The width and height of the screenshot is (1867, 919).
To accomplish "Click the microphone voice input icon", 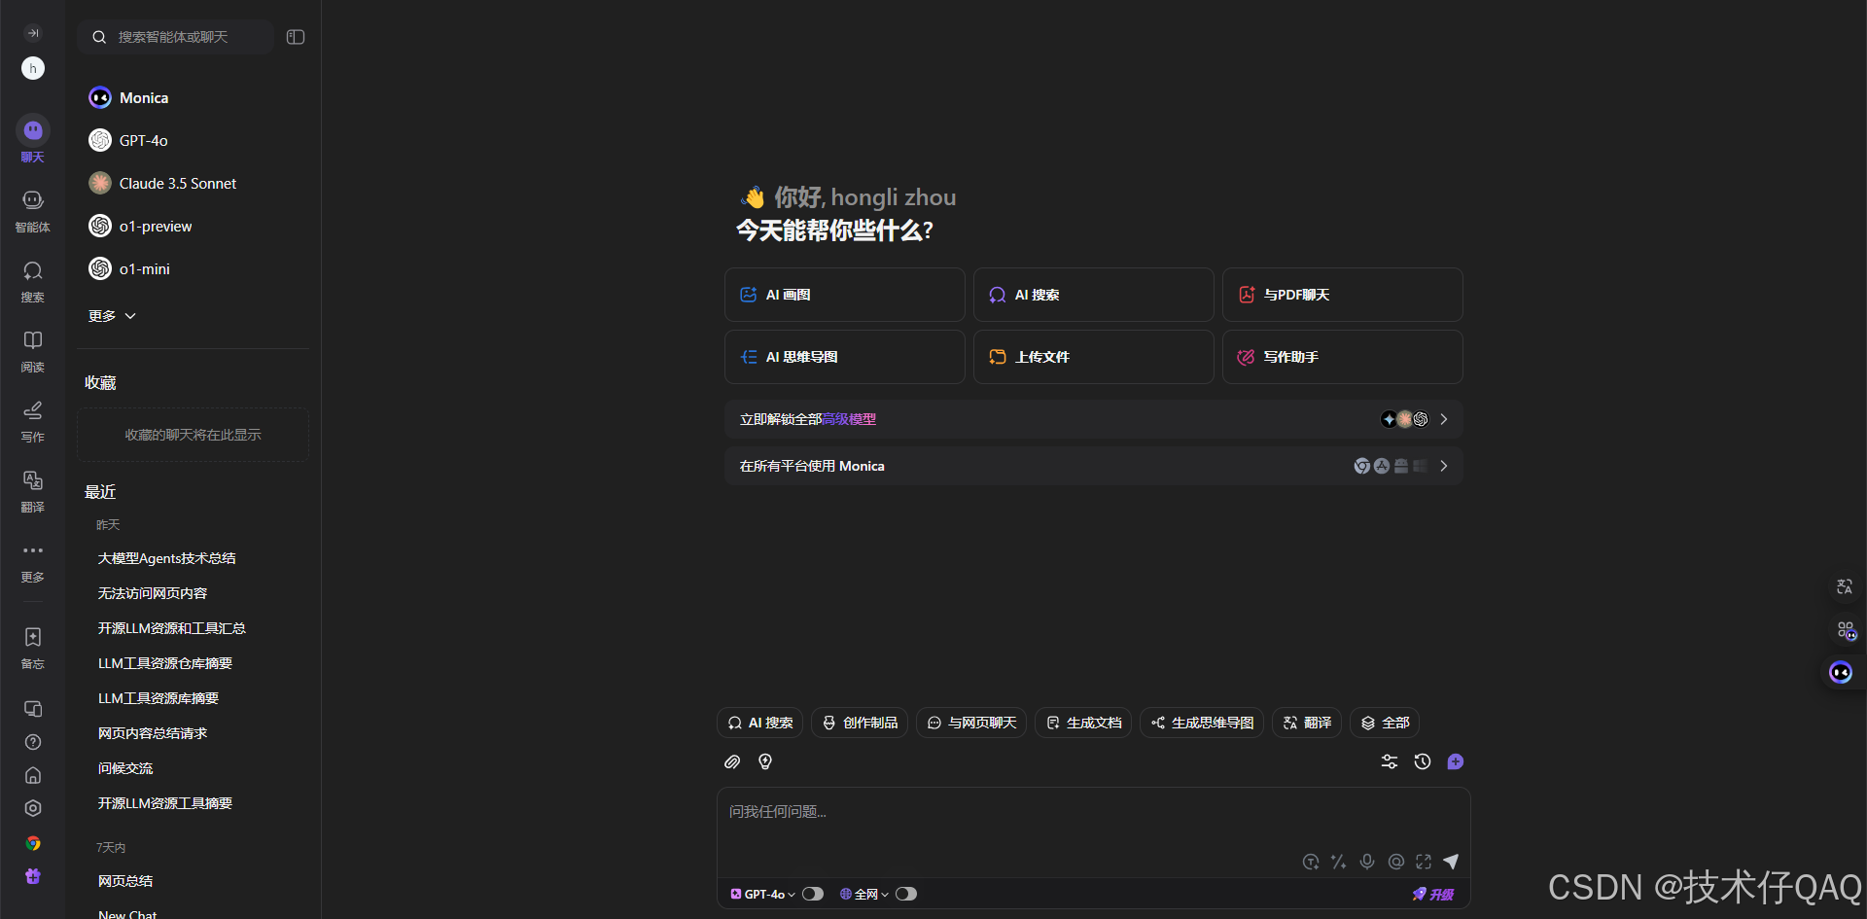I will point(1367,862).
